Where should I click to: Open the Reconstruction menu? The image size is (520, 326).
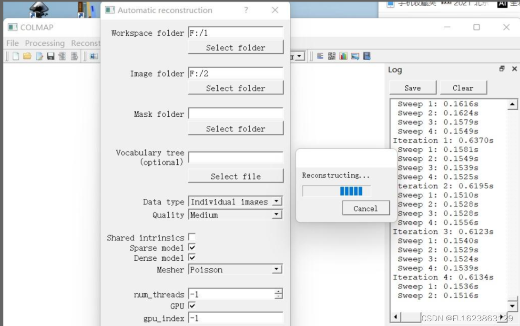pyautogui.click(x=85, y=43)
